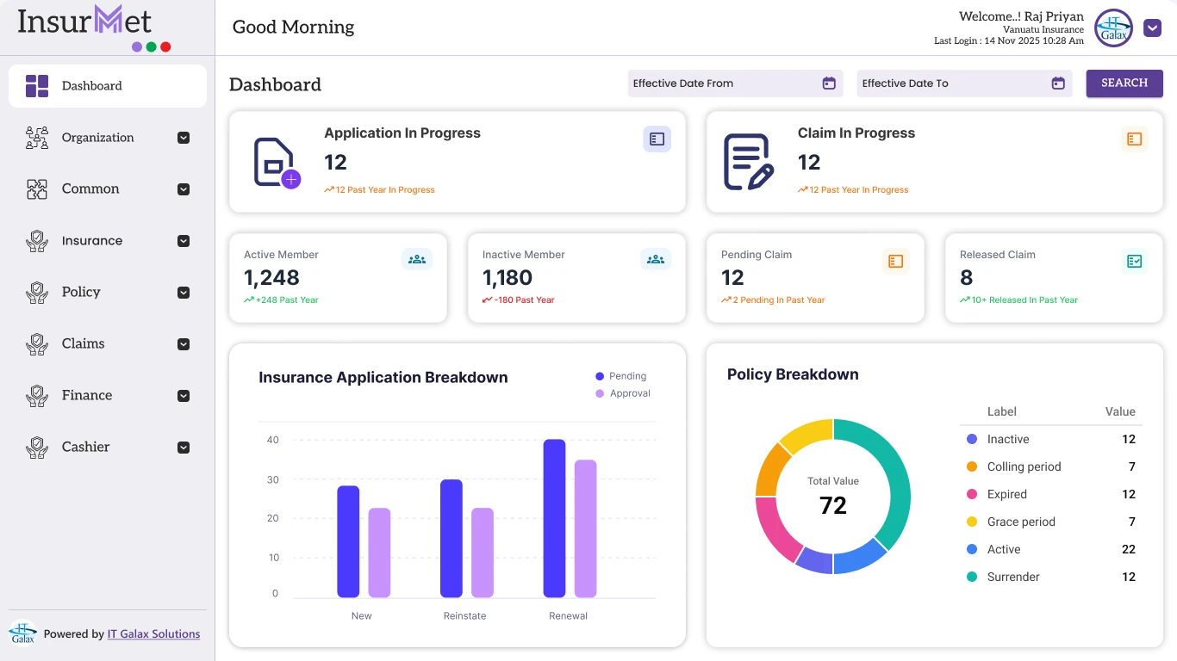Click the Common puzzle icon
The height and width of the screenshot is (661, 1177).
(37, 189)
